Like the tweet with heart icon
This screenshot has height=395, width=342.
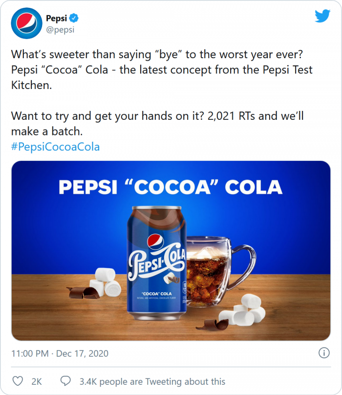coord(18,381)
